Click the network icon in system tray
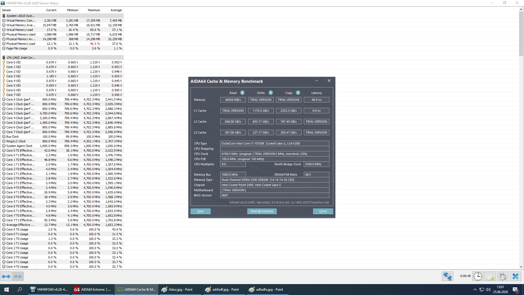This screenshot has height=295, width=524. 482,290
